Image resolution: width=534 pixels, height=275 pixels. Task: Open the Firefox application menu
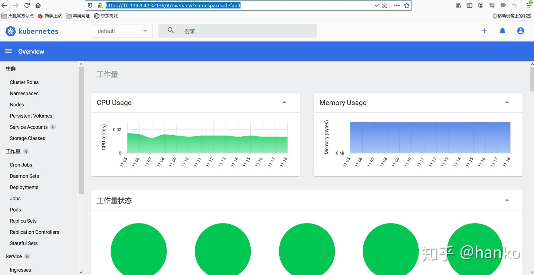coord(528,5)
